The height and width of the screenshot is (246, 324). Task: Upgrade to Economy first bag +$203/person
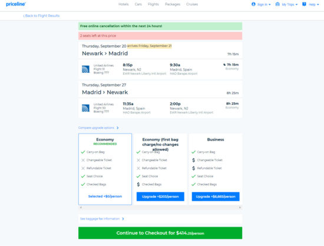click(160, 197)
